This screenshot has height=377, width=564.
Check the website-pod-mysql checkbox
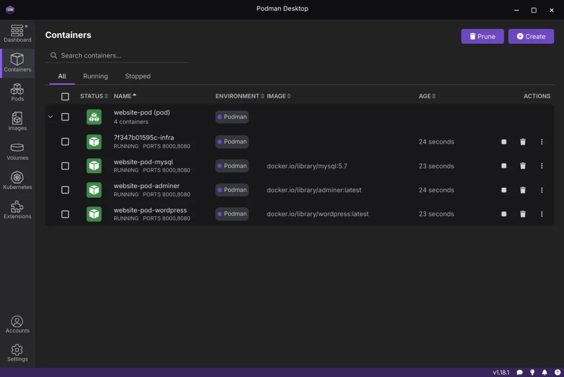pos(65,166)
